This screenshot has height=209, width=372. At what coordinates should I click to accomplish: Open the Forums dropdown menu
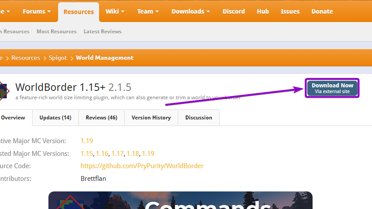[37, 11]
